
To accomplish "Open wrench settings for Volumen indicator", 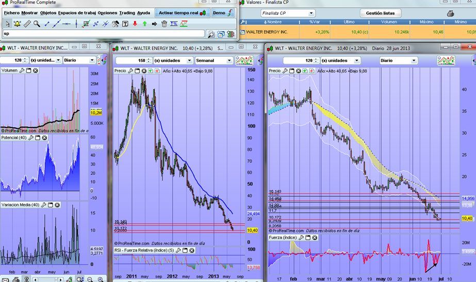I will (x=22, y=70).
